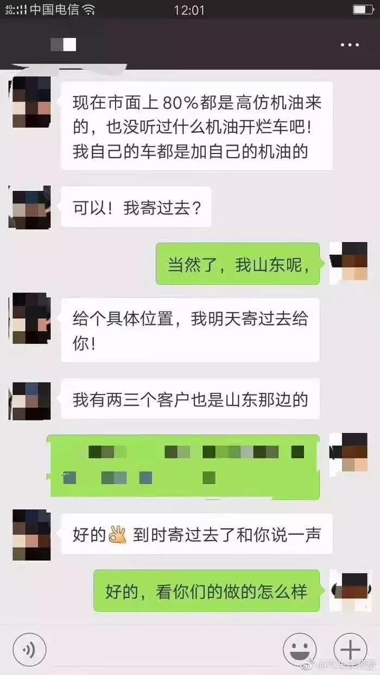Open the emoji sticker picker
Viewport: 380px width, 675px height.
(300, 649)
